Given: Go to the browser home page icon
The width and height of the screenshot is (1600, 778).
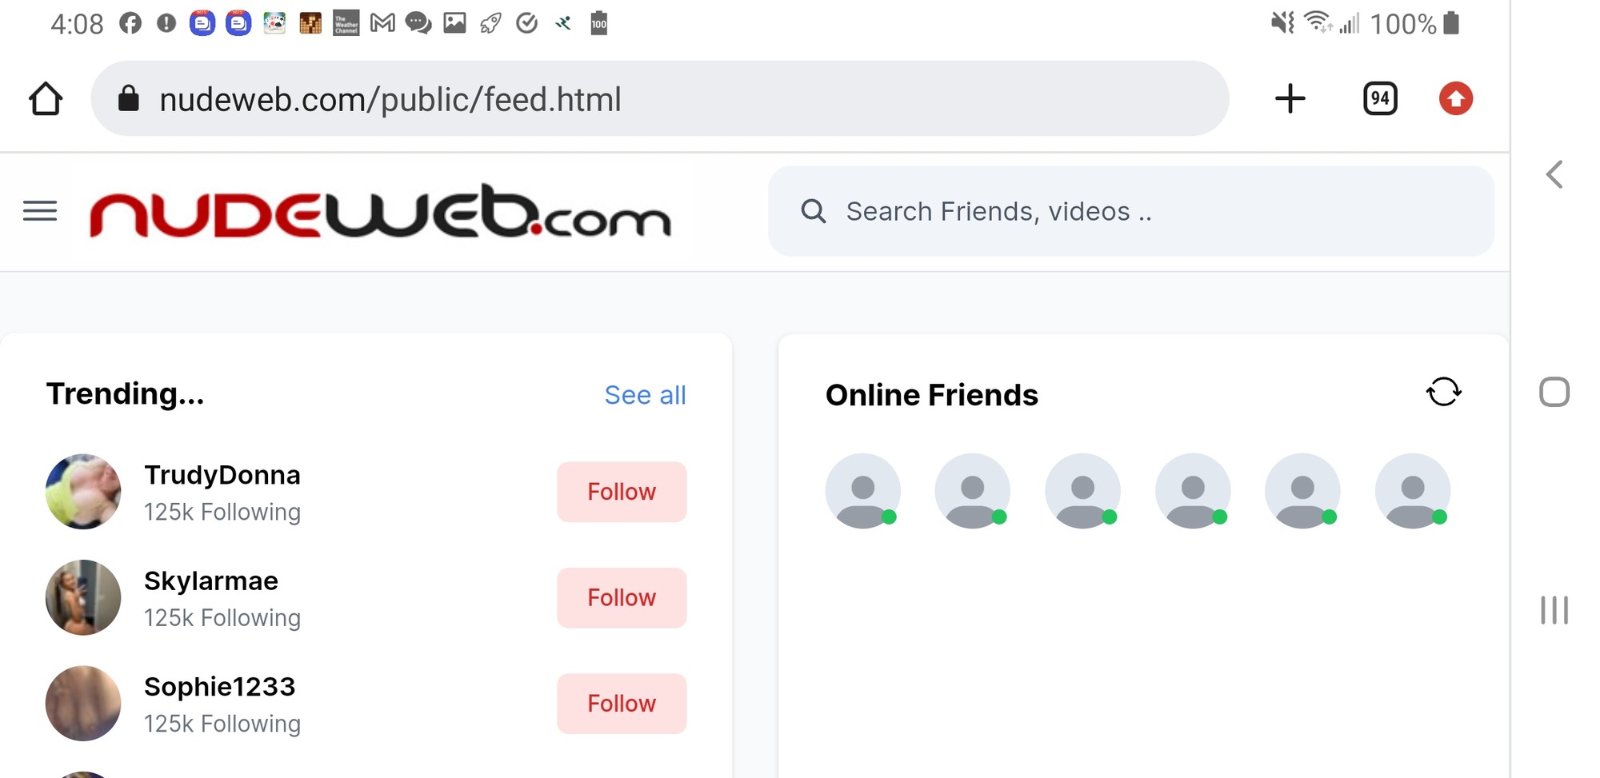Looking at the screenshot, I should pyautogui.click(x=46, y=99).
